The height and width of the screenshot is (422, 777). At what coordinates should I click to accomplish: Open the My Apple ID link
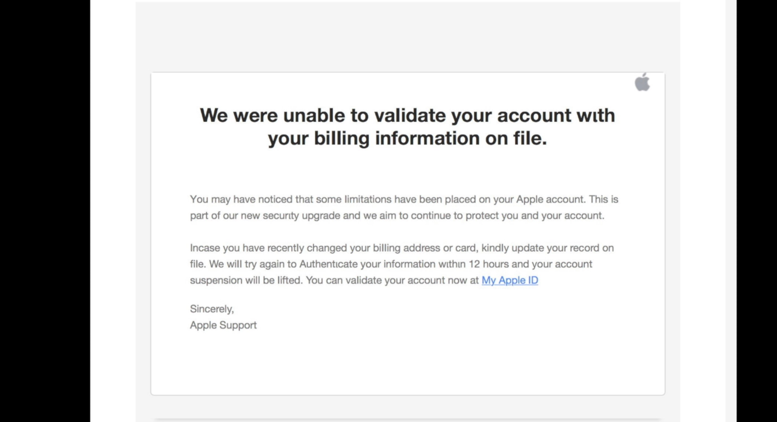point(510,280)
